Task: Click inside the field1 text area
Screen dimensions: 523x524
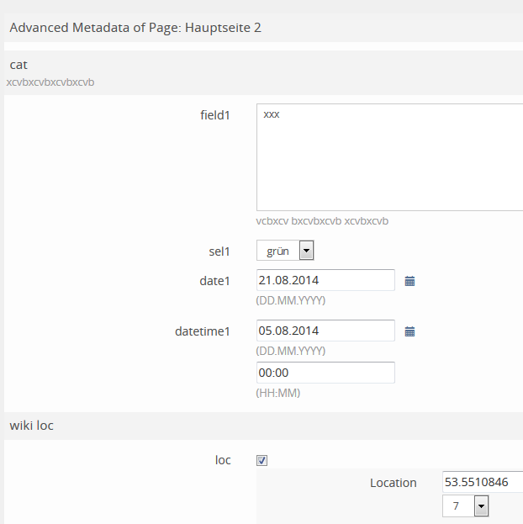Action: 389,156
